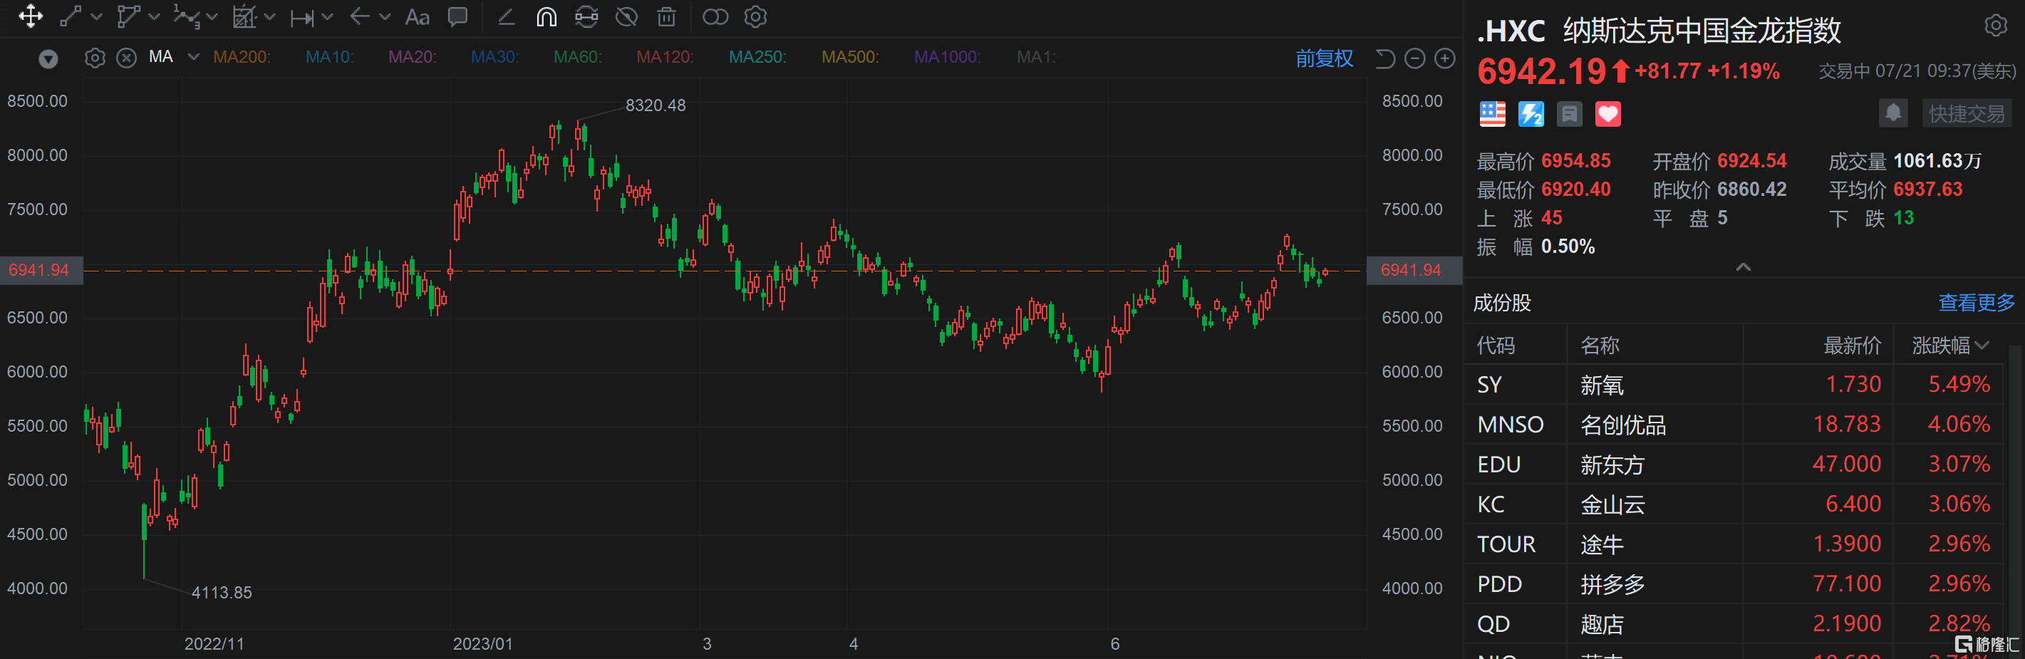Click the 最新价 column header
This screenshot has height=659, width=2025.
click(1853, 346)
